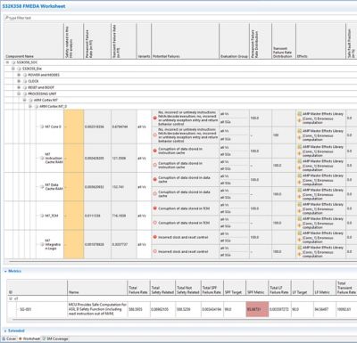The image size is (357, 343).
Task: Click the Variants column header
Action: 144,41
